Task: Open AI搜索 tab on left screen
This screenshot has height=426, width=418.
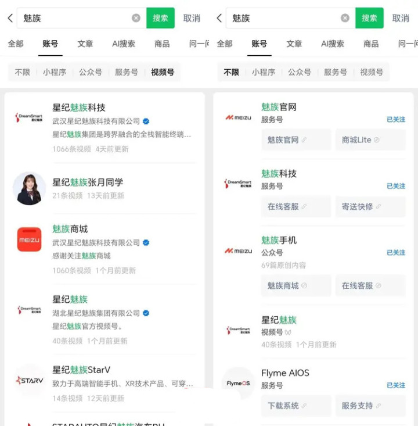Action: [124, 44]
